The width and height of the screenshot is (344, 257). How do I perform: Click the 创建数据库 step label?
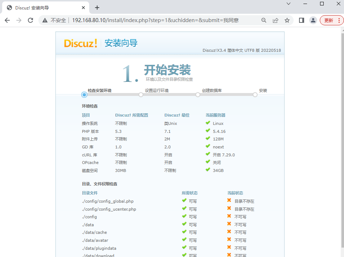(212, 90)
